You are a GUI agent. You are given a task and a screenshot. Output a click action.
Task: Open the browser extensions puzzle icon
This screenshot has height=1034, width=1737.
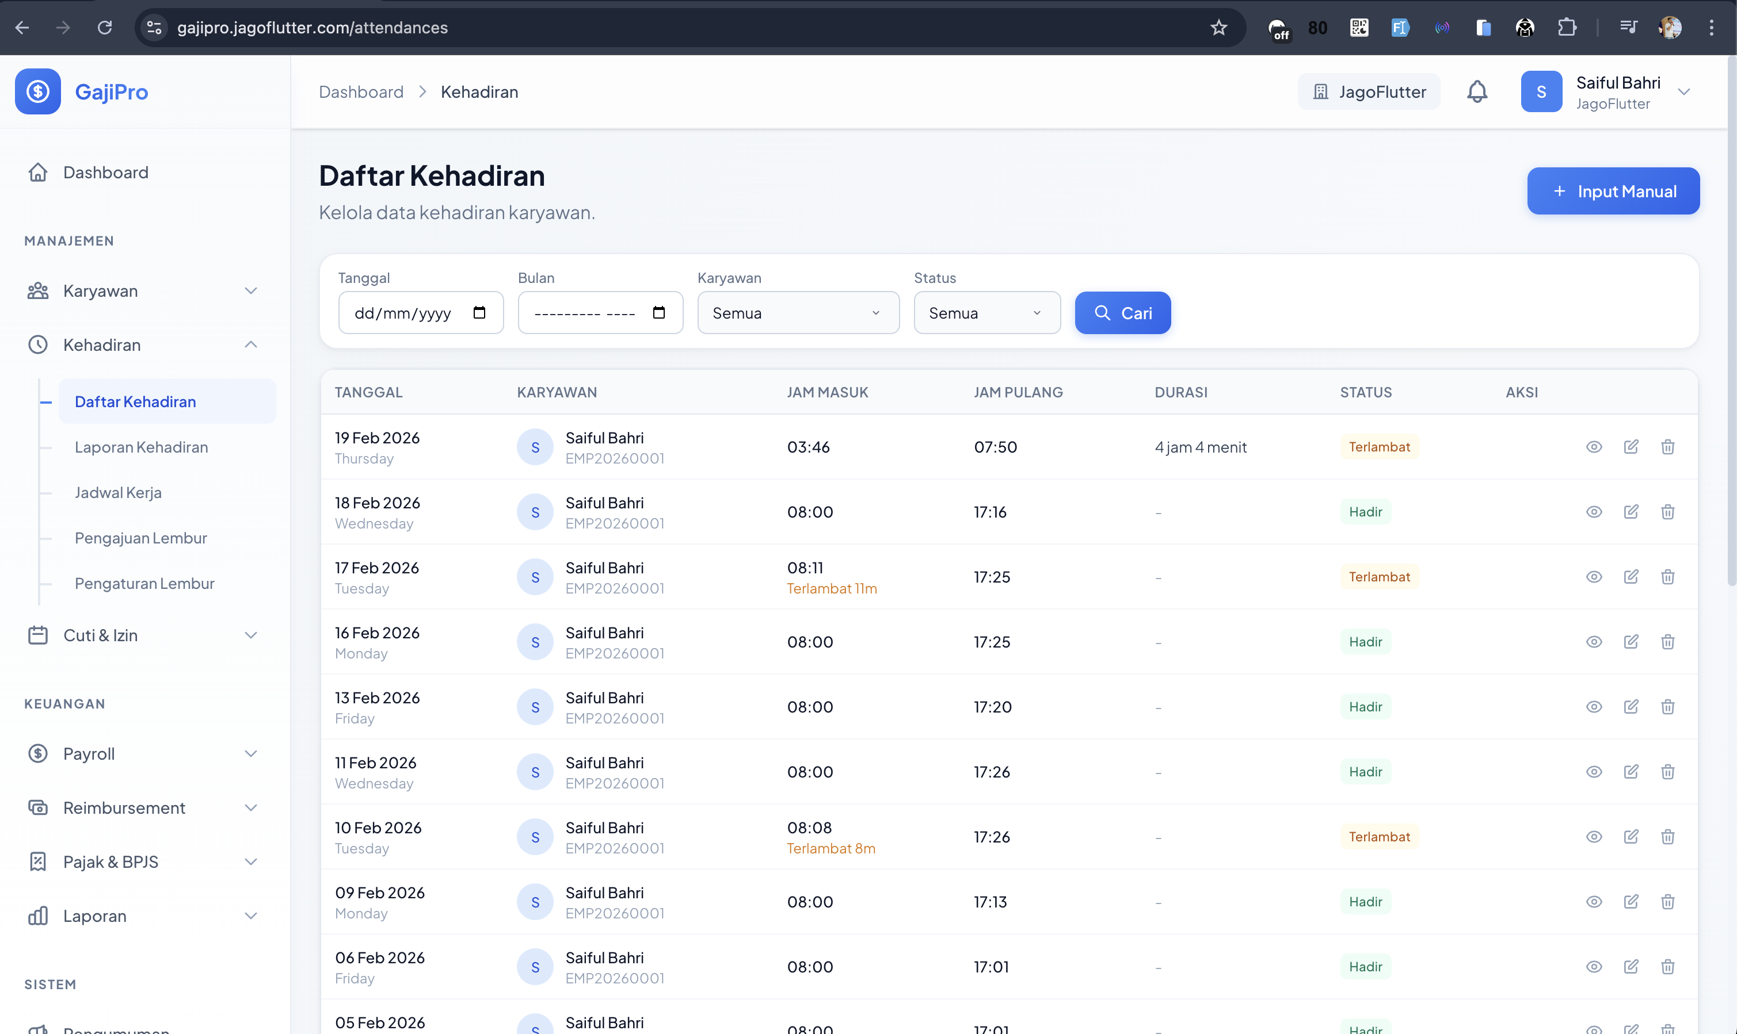coord(1566,27)
